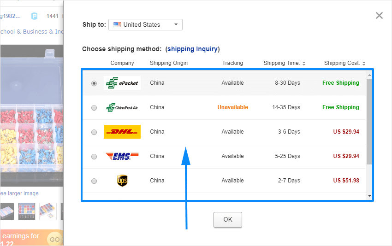This screenshot has width=392, height=246.
Task: Click the ePacket carrier logo
Action: (x=122, y=83)
